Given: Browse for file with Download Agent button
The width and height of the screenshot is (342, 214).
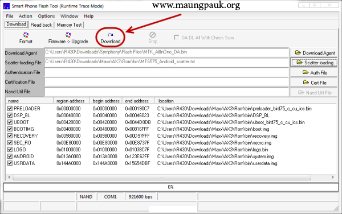Looking at the screenshot, I should click(x=314, y=53).
